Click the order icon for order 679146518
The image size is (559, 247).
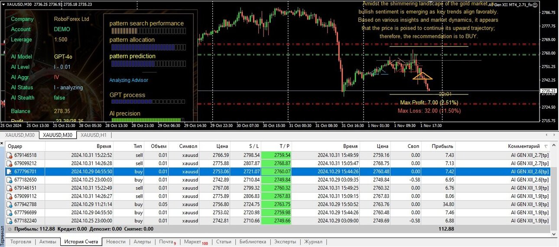pyautogui.click(x=10, y=155)
